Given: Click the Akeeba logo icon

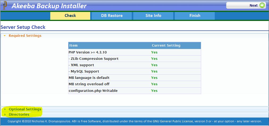Looking at the screenshot, I should [5, 5].
